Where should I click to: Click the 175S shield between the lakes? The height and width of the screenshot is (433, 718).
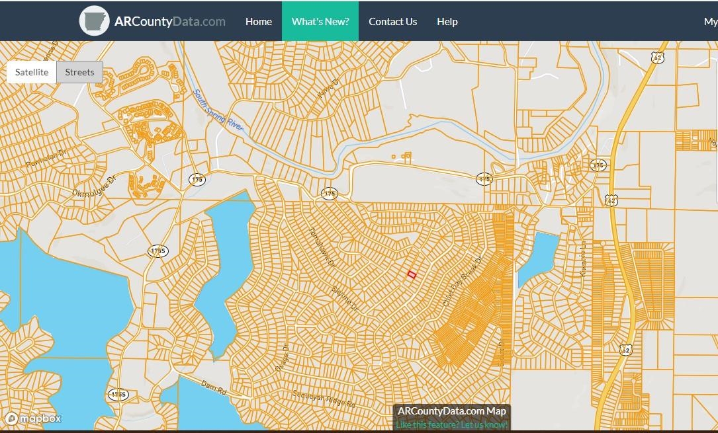[x=158, y=251]
